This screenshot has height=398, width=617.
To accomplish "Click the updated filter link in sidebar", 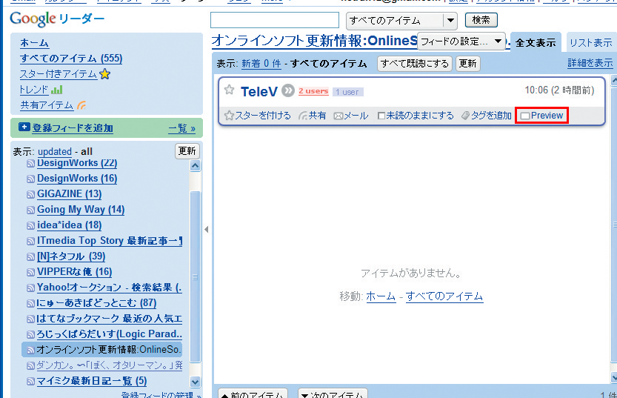I will (55, 151).
